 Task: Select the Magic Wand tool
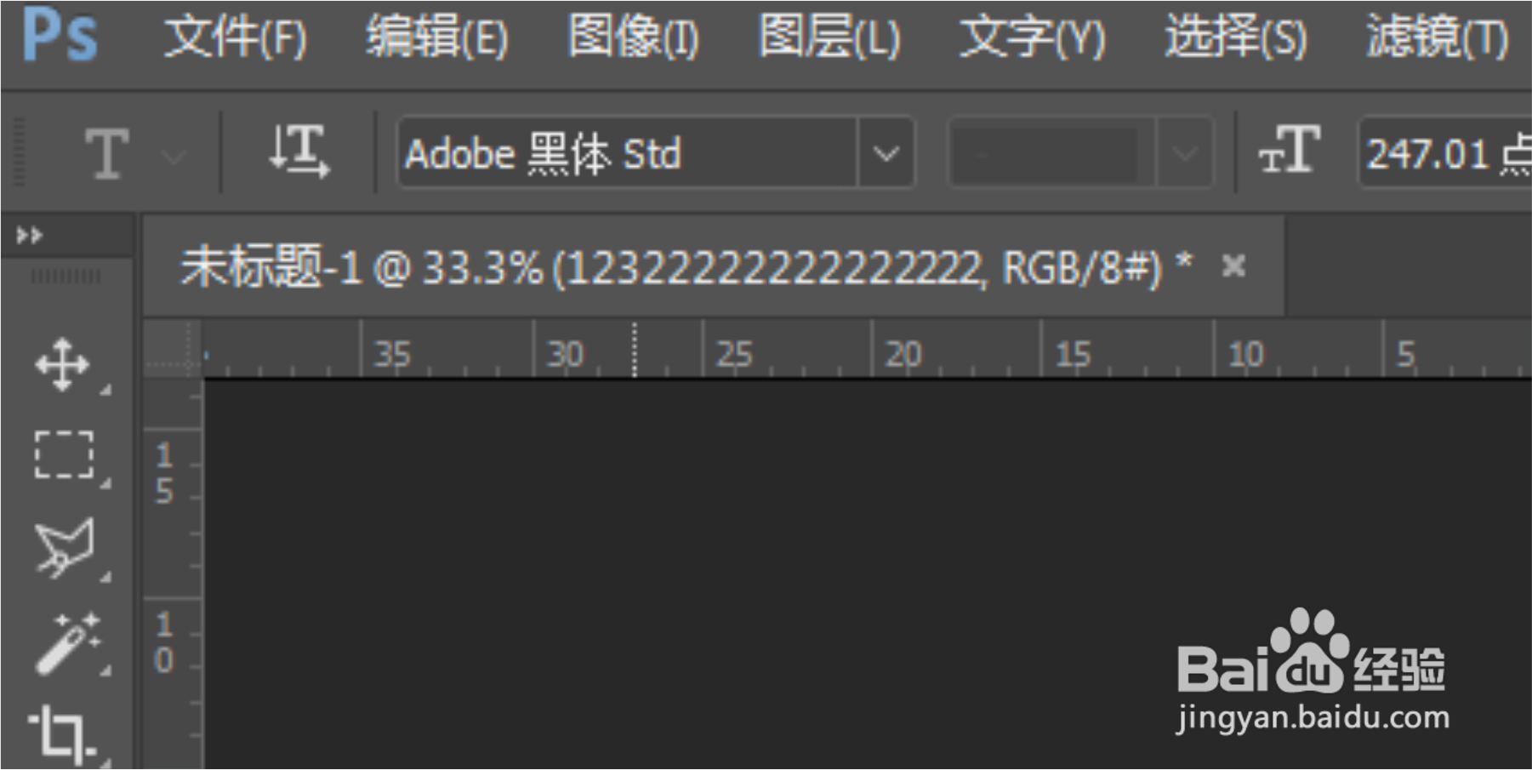point(67,643)
